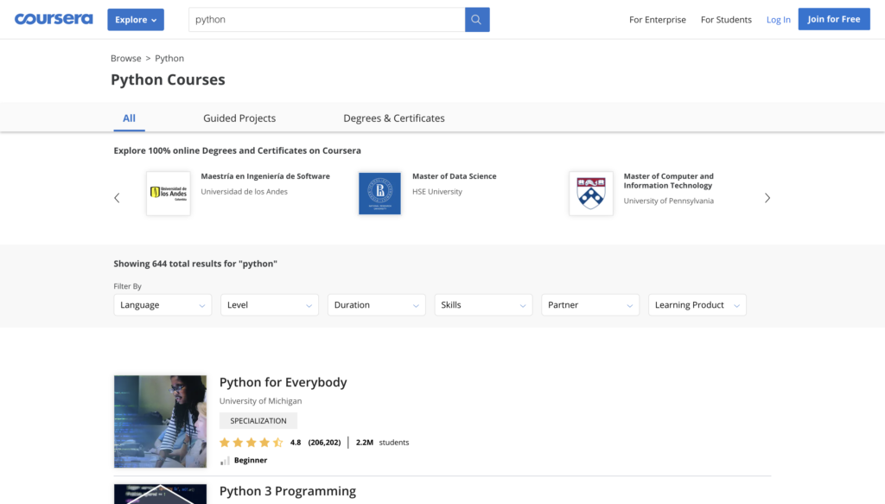The height and width of the screenshot is (504, 885).
Task: Expand the Partner filter
Action: [590, 305]
